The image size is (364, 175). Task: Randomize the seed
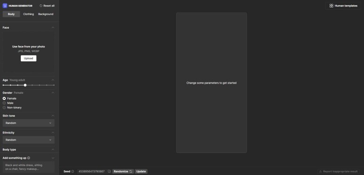(x=123, y=172)
